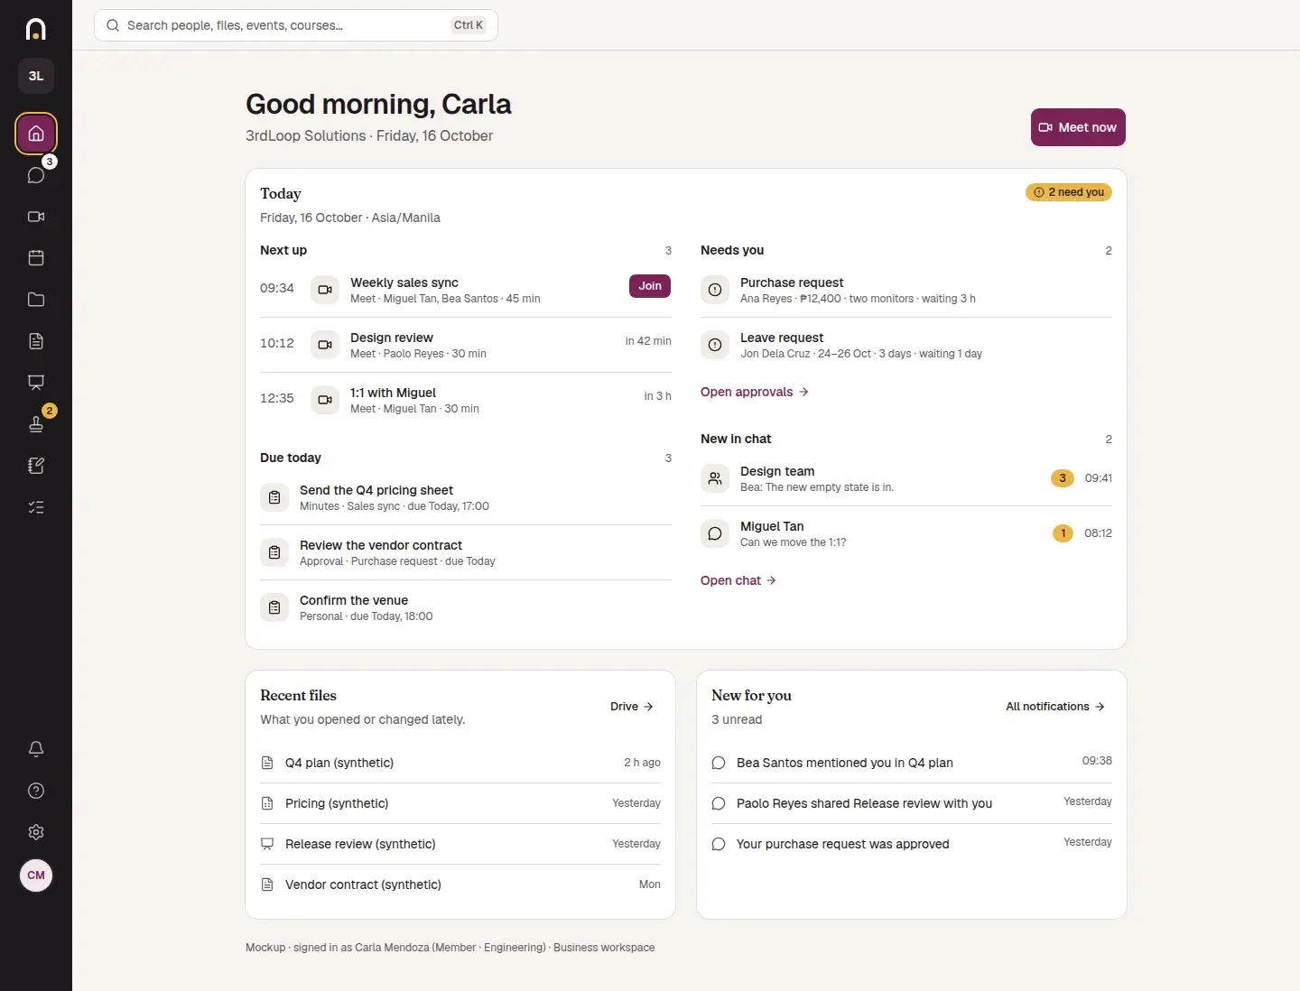
Task: Click the 3L workspace switcher
Action: [x=36, y=76]
